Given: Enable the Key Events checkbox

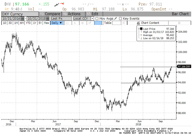Looking at the screenshot, I should [120, 19].
